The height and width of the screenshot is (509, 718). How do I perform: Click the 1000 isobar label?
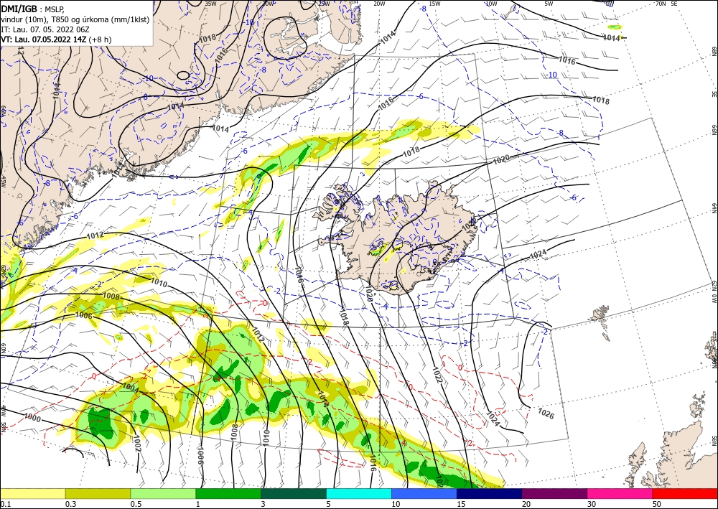(x=32, y=418)
